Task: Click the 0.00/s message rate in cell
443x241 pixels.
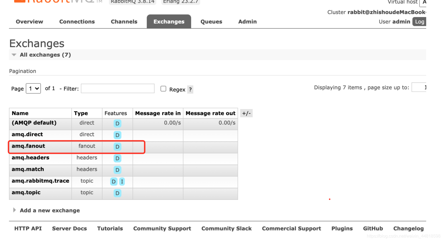Action: (172, 123)
